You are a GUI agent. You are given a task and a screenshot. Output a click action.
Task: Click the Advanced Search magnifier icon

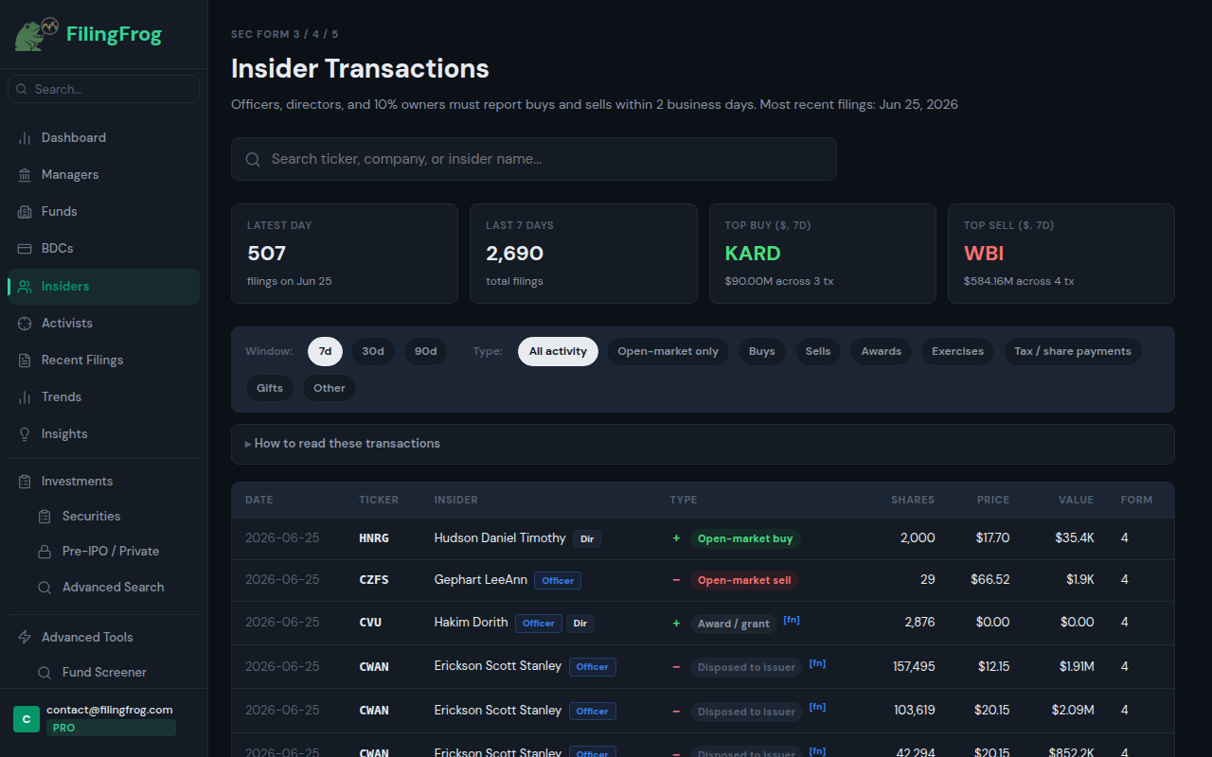click(45, 588)
